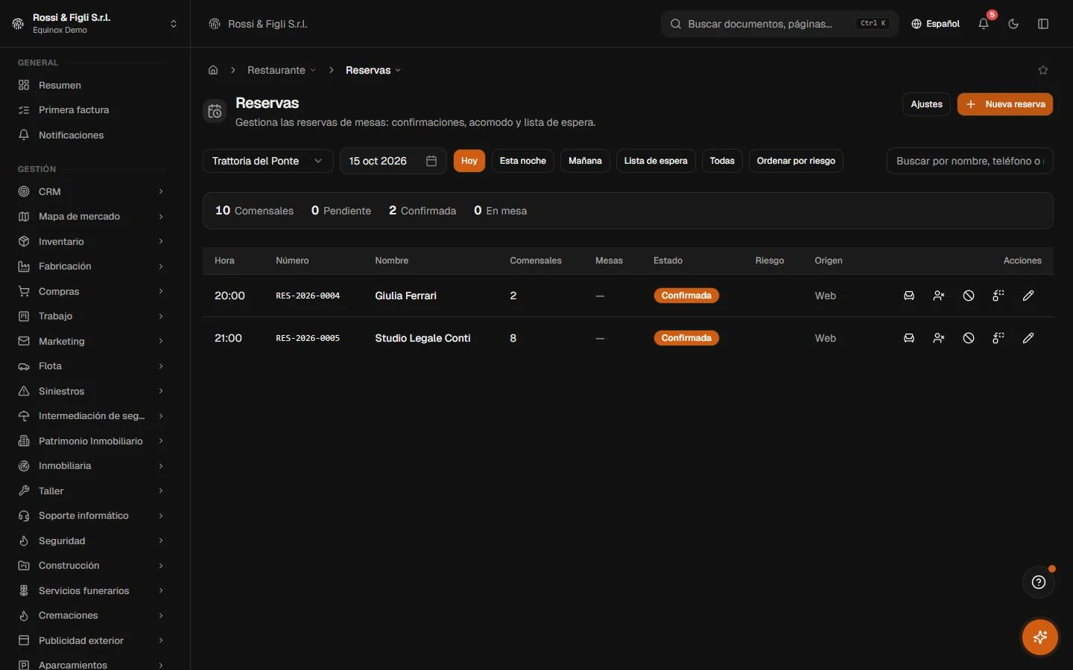
Task: Click the search by name or phone field
Action: pyautogui.click(x=969, y=161)
